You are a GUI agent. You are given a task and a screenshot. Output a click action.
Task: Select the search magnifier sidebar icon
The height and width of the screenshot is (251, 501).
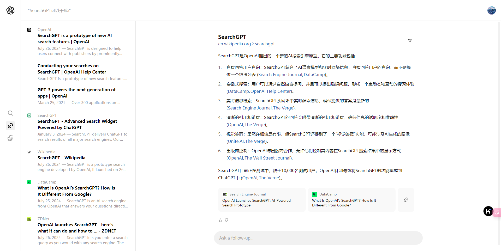[x=10, y=113]
